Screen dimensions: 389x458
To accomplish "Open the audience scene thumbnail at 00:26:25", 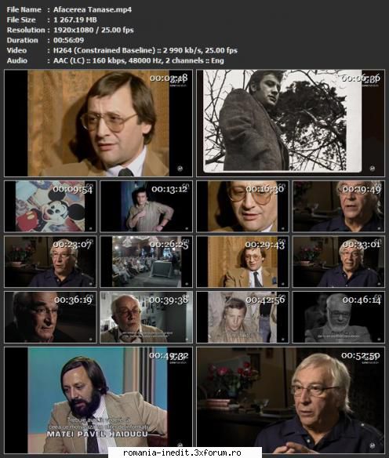I will [x=147, y=262].
